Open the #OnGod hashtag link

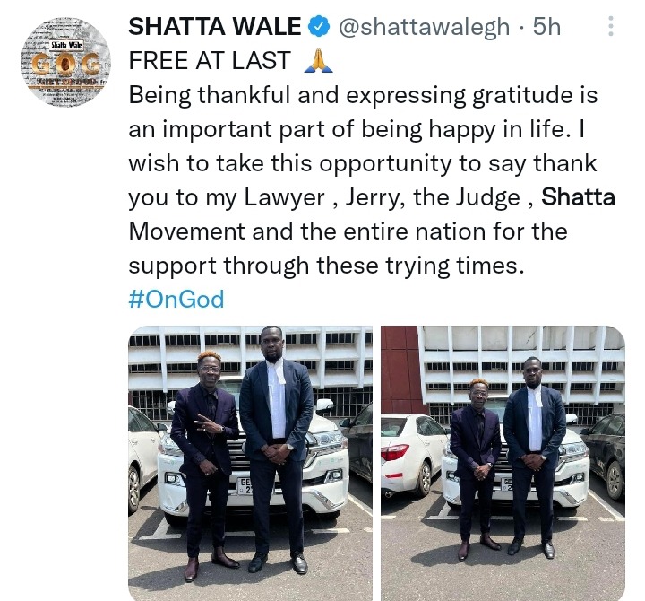pyautogui.click(x=176, y=299)
